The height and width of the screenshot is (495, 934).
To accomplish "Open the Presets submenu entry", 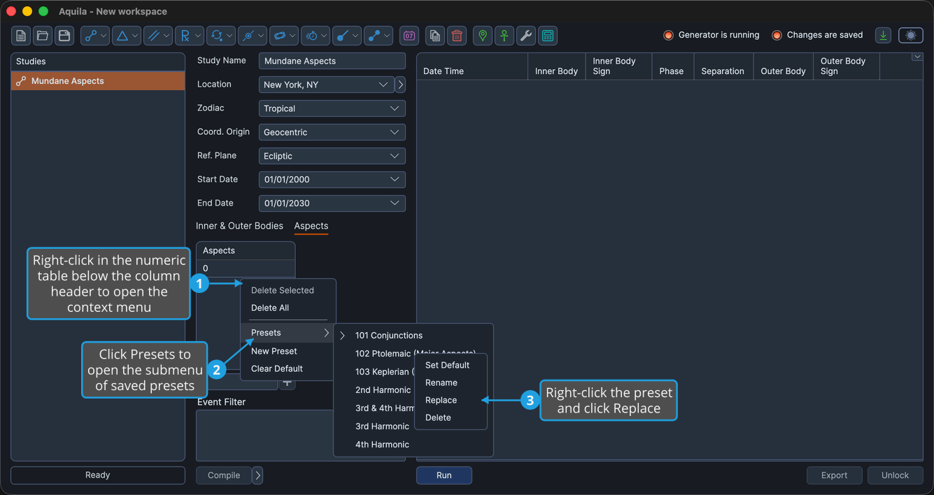I will 288,333.
